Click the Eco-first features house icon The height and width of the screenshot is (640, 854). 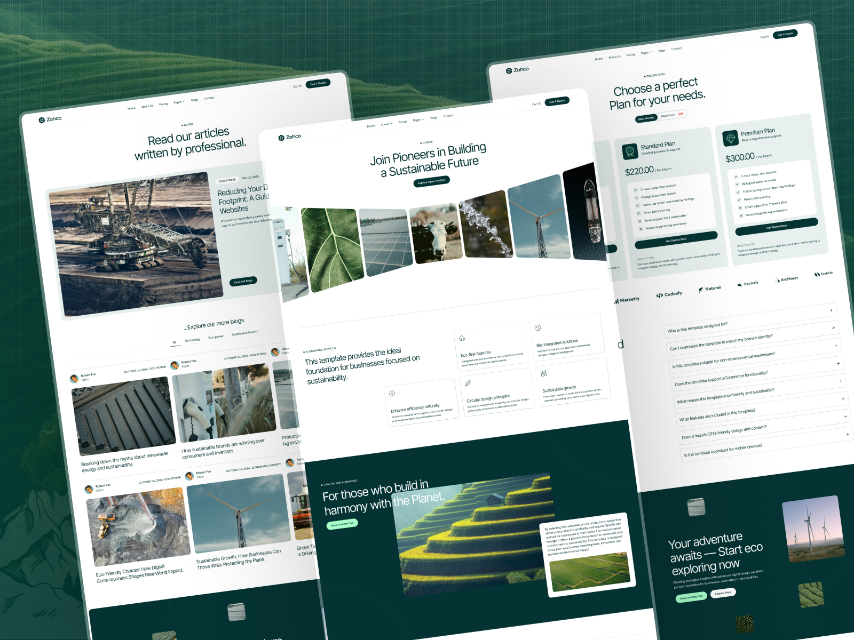click(x=462, y=338)
